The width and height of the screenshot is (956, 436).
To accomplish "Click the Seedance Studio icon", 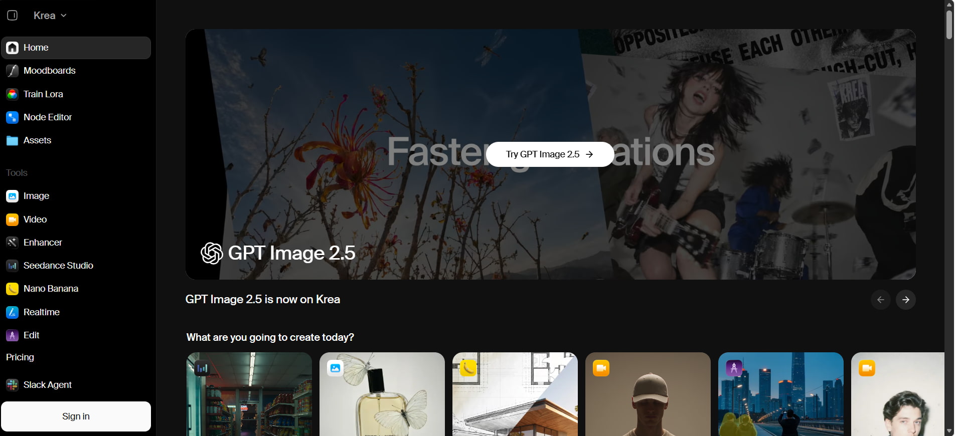I will pyautogui.click(x=13, y=266).
